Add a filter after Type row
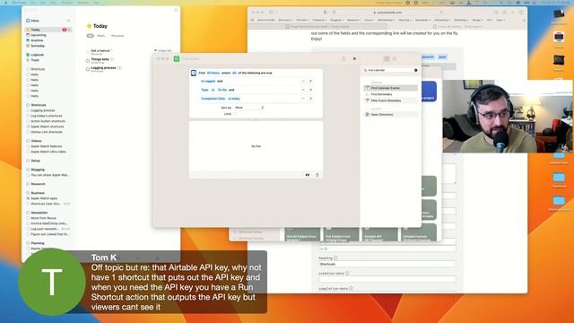Viewport: 574px width, 323px height. [x=311, y=90]
